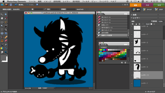Select the Magnetic Lasso tool

6,22
